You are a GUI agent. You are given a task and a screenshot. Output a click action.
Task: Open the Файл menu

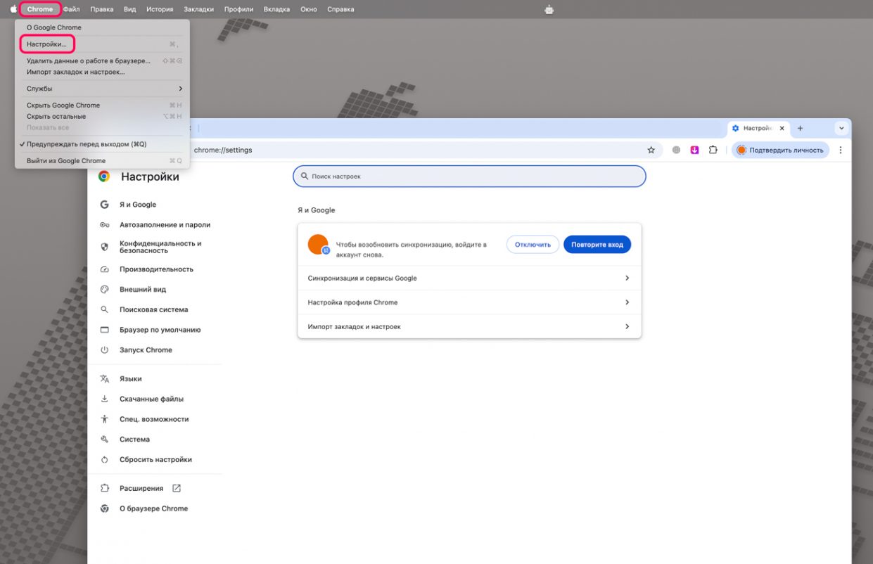click(71, 9)
